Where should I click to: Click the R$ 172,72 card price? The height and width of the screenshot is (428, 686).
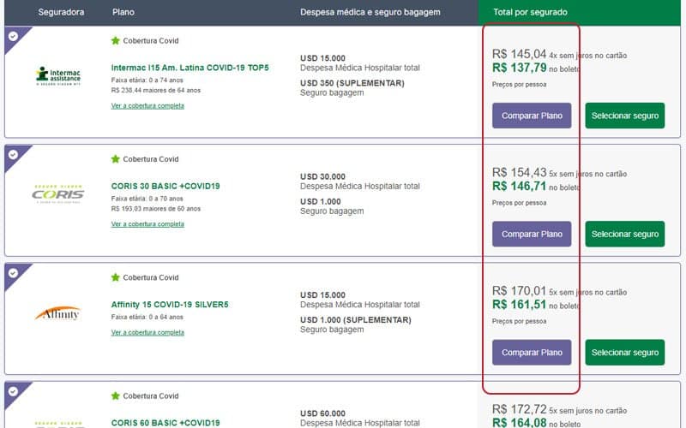coord(520,409)
